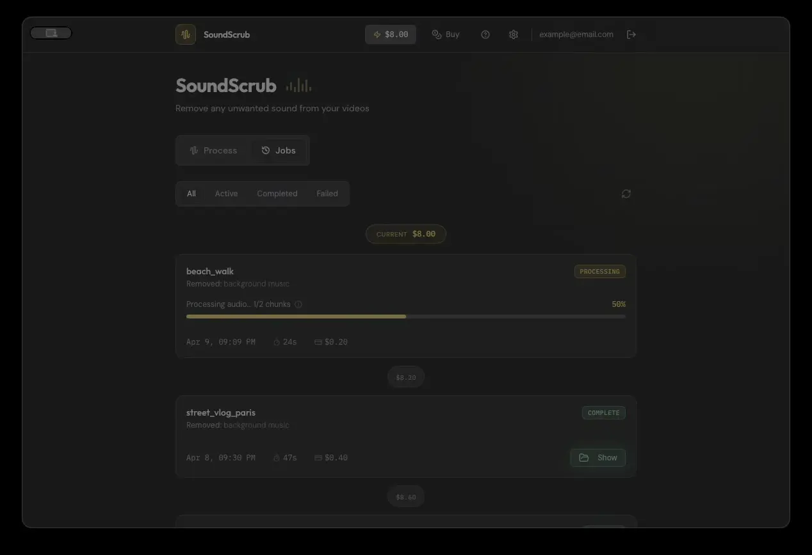Click Show button for street_vlog_paris
The width and height of the screenshot is (812, 555).
598,458
